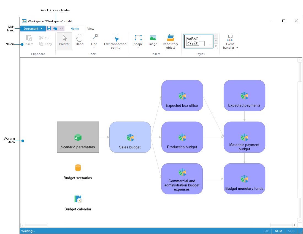Screen dimensions: 303x234
Task: Select the Sales budget block
Action: click(x=130, y=137)
